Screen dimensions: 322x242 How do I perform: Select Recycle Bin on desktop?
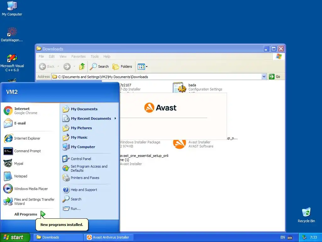coord(306,215)
